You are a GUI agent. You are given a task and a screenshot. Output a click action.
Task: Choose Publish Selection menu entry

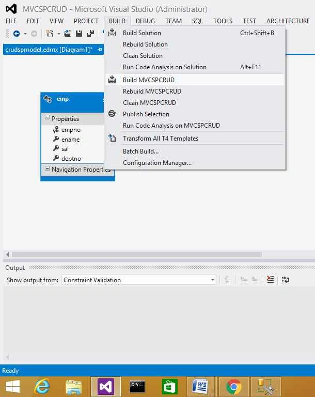(195, 114)
